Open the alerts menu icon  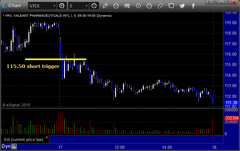149,6
